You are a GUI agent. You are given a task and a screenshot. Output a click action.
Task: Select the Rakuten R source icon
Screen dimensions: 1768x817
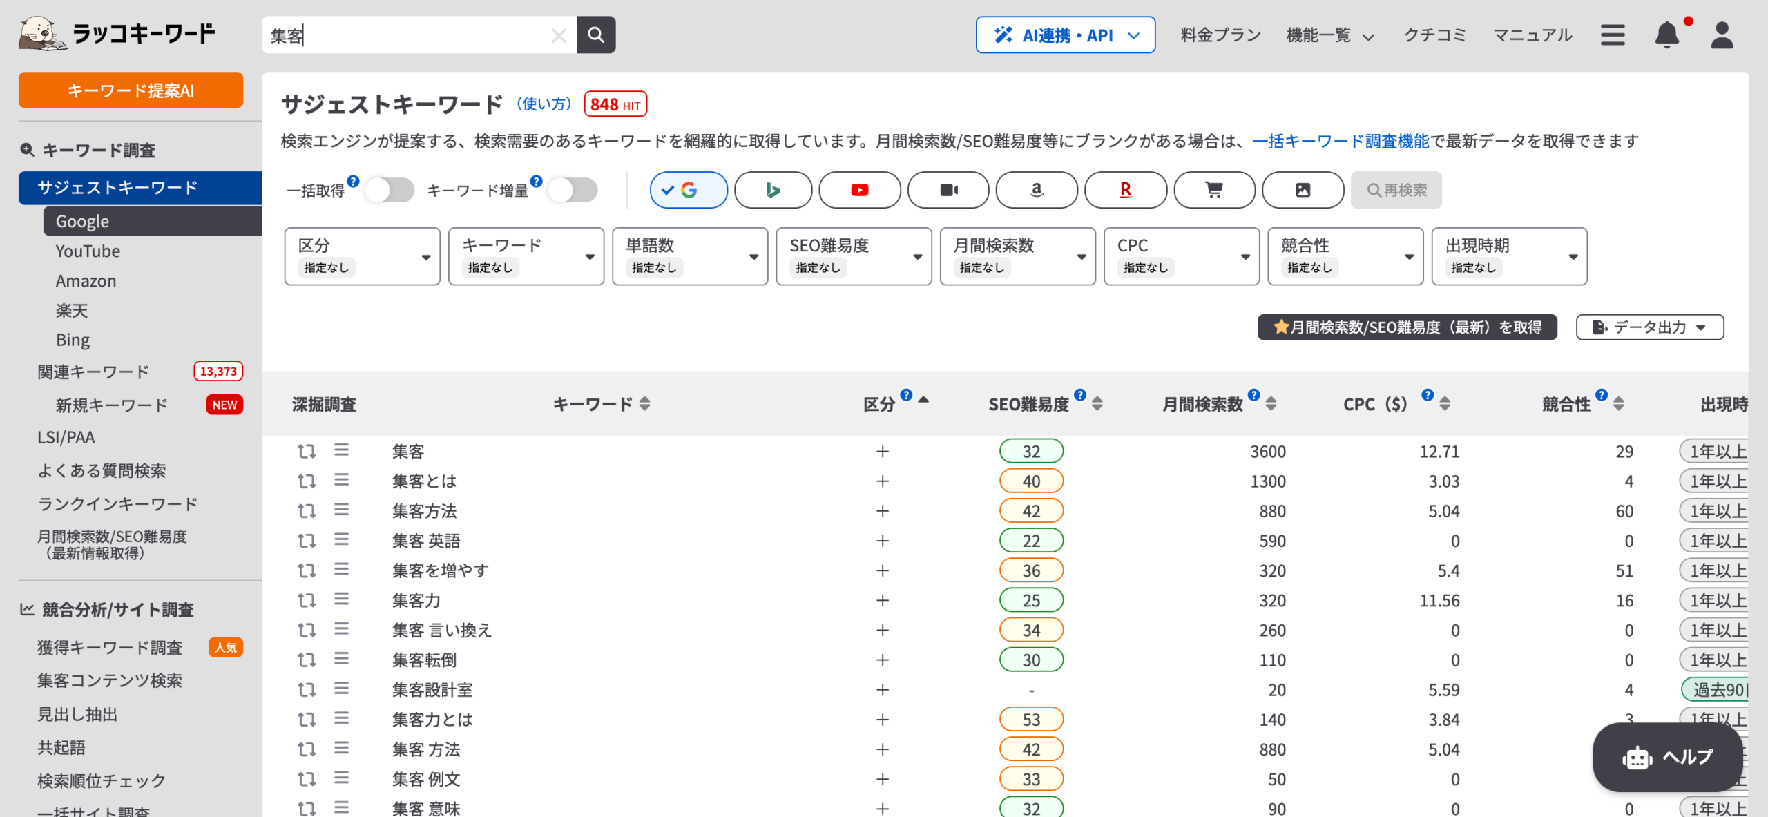click(1126, 190)
